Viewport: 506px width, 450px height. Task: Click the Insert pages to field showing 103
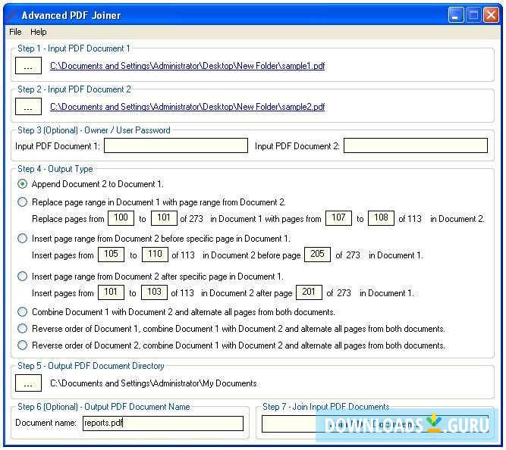(x=154, y=292)
